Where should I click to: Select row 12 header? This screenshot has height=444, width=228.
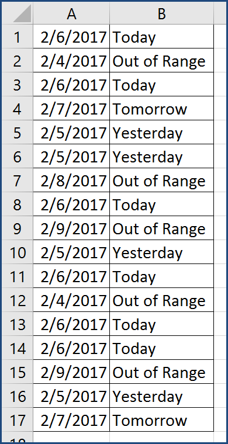click(18, 300)
